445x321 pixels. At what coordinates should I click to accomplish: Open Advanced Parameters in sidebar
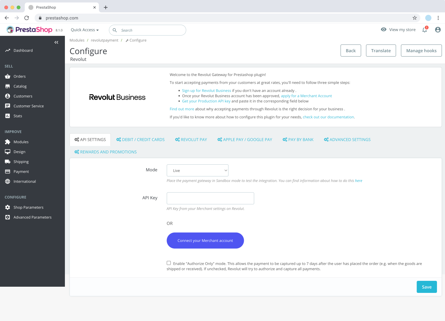coord(32,217)
